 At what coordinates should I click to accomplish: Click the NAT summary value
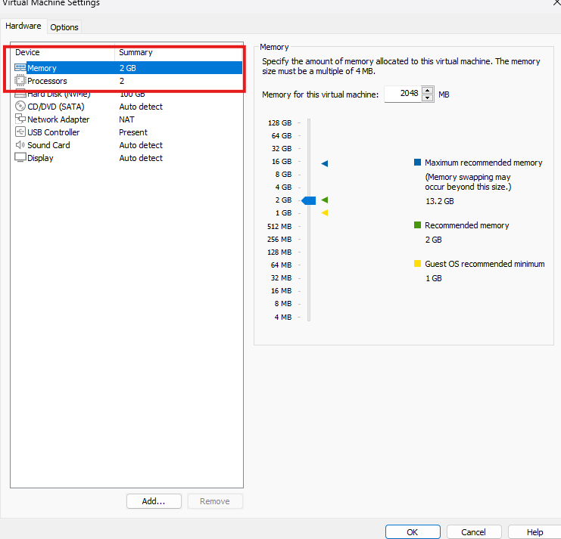[126, 119]
